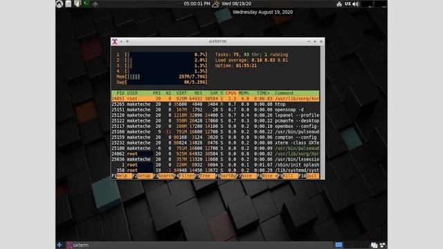
Task: Close the uxterm window
Action: pyautogui.click(x=321, y=41)
